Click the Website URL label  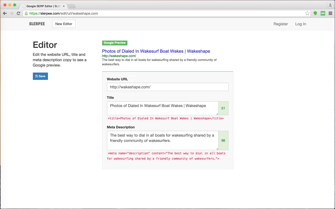tap(118, 79)
